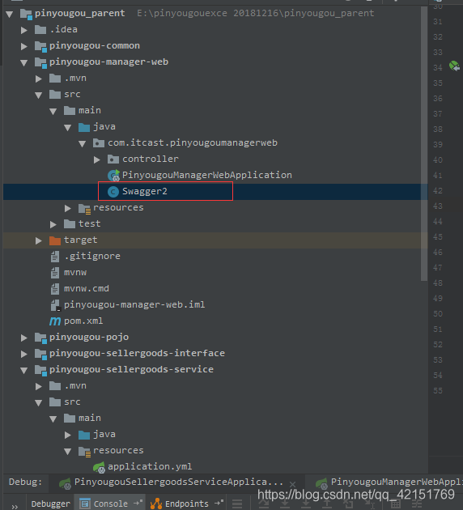Expand the test folder
Viewport: 463px width, 510px height.
[53, 224]
